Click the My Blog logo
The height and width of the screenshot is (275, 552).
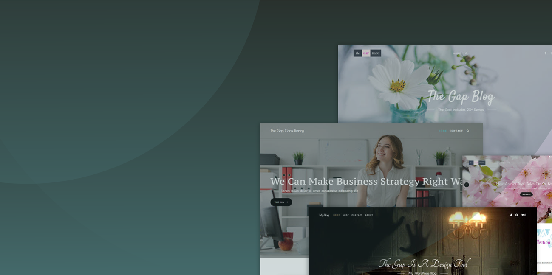[323, 215]
